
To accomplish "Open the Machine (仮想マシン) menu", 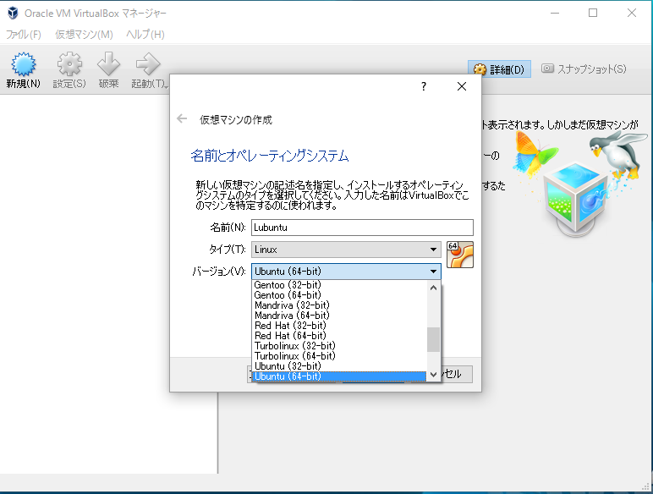I will pos(84,34).
